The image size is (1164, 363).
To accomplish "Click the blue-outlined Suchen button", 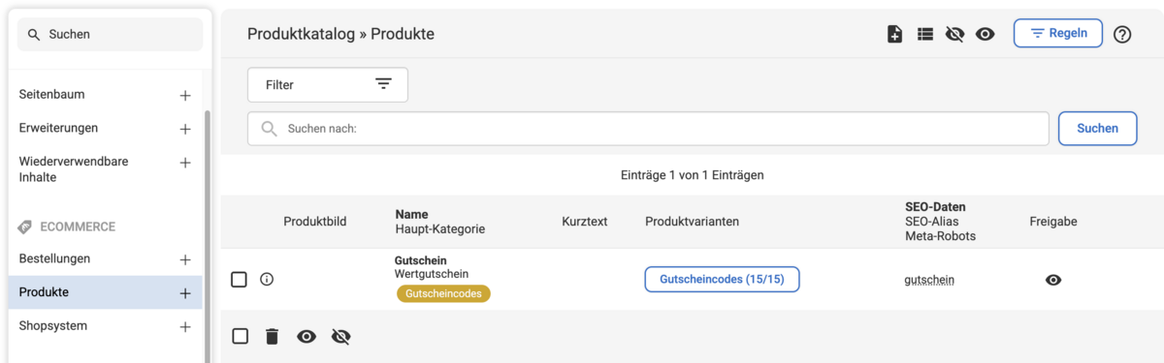I will click(x=1097, y=128).
